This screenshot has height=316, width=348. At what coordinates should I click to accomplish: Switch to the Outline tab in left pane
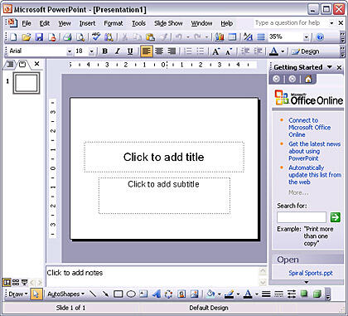coord(10,65)
